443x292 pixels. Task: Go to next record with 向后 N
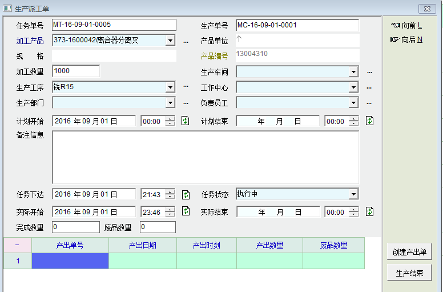tap(406, 39)
